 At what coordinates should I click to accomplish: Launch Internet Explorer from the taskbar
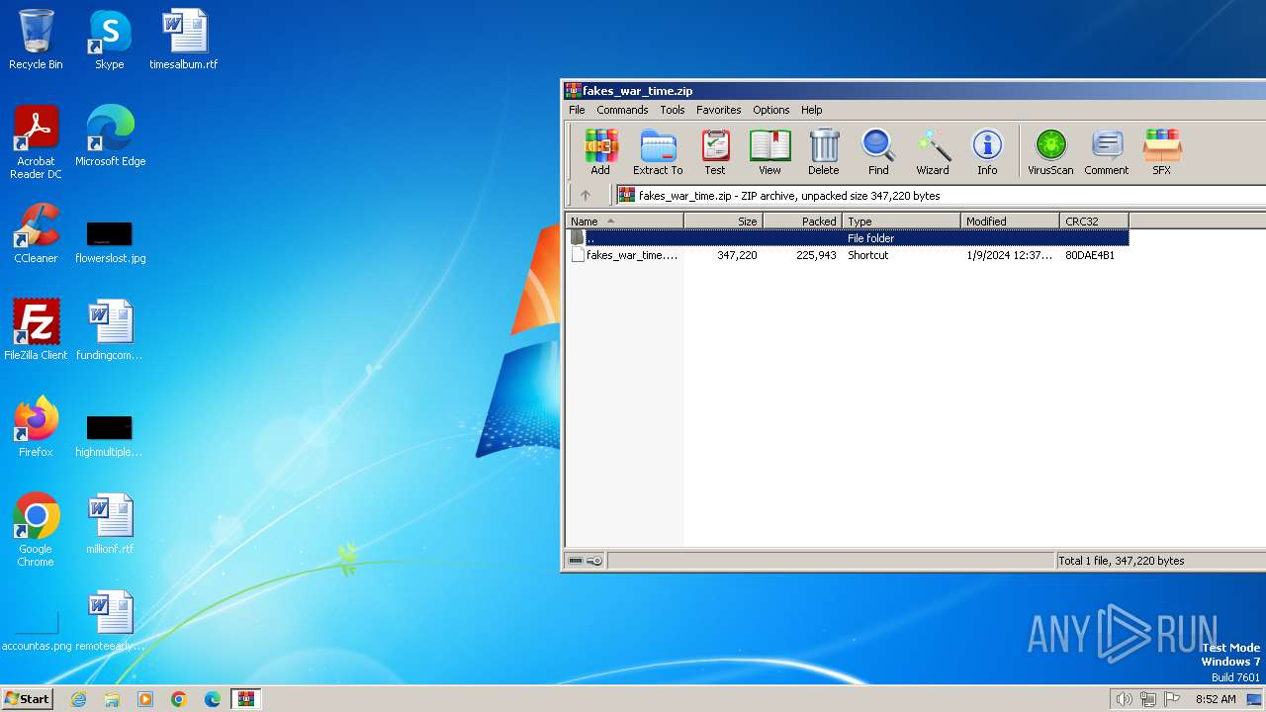[78, 699]
